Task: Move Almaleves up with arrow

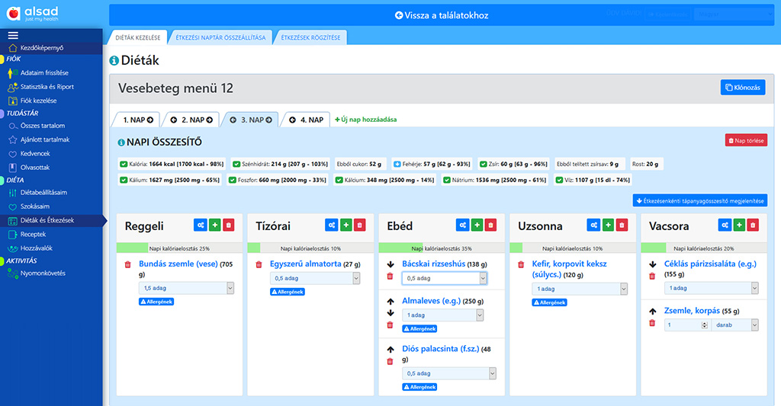Action: click(x=390, y=302)
